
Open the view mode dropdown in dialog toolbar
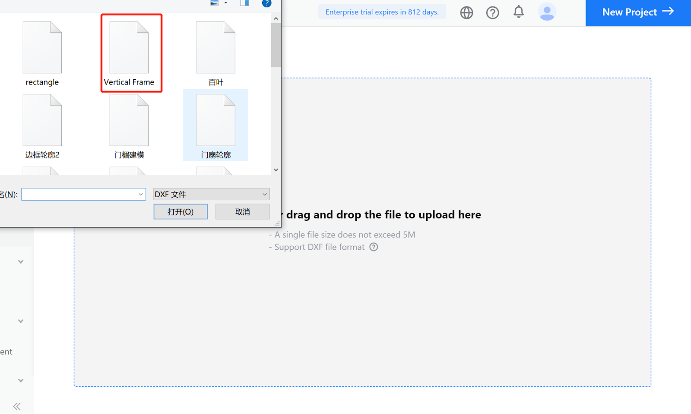(x=225, y=3)
